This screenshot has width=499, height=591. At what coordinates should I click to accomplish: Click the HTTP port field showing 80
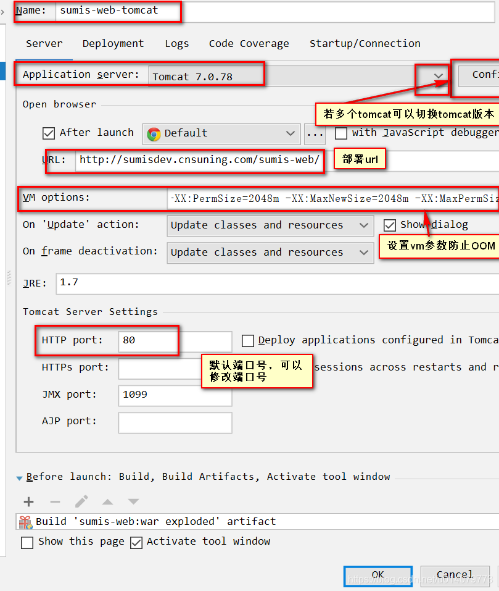pos(175,341)
